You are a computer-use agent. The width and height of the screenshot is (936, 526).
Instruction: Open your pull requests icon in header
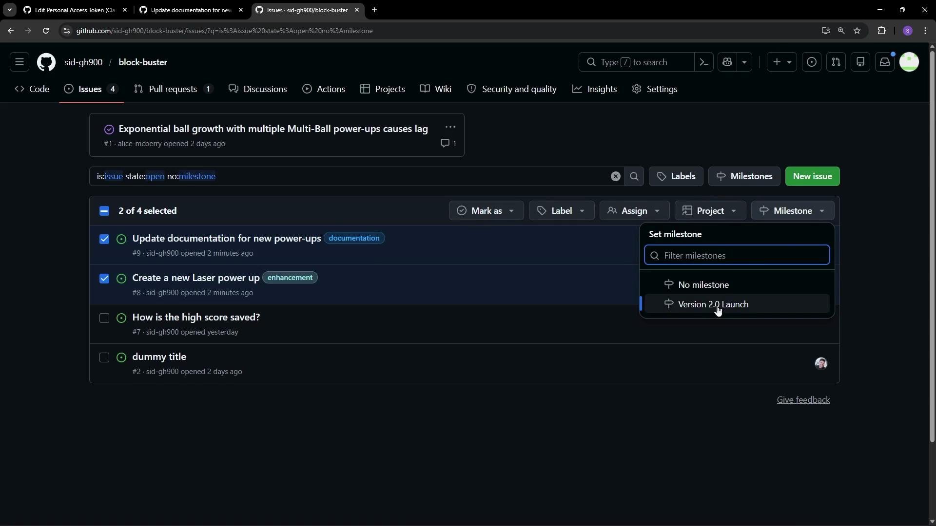click(x=836, y=62)
